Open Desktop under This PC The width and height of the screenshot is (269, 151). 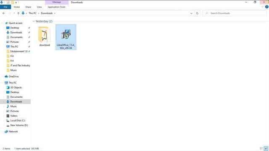15,92
